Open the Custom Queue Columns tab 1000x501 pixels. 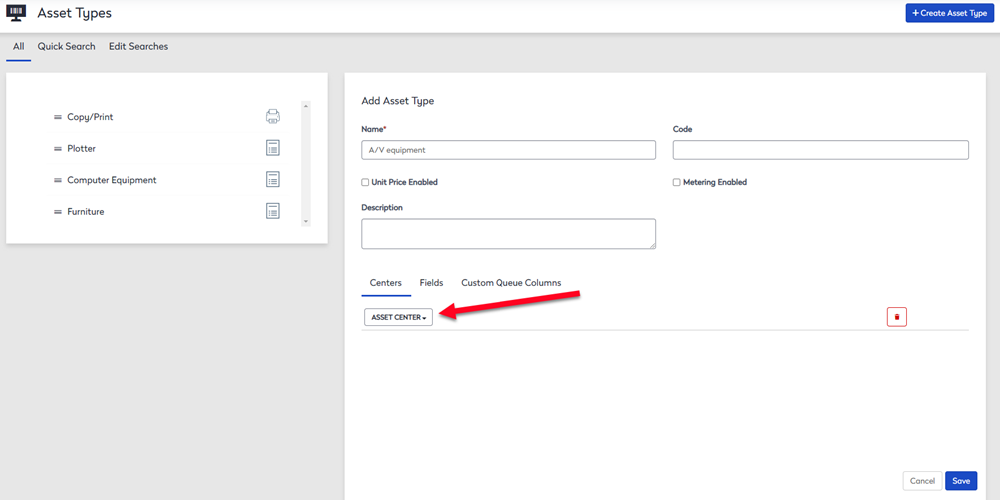coord(511,283)
